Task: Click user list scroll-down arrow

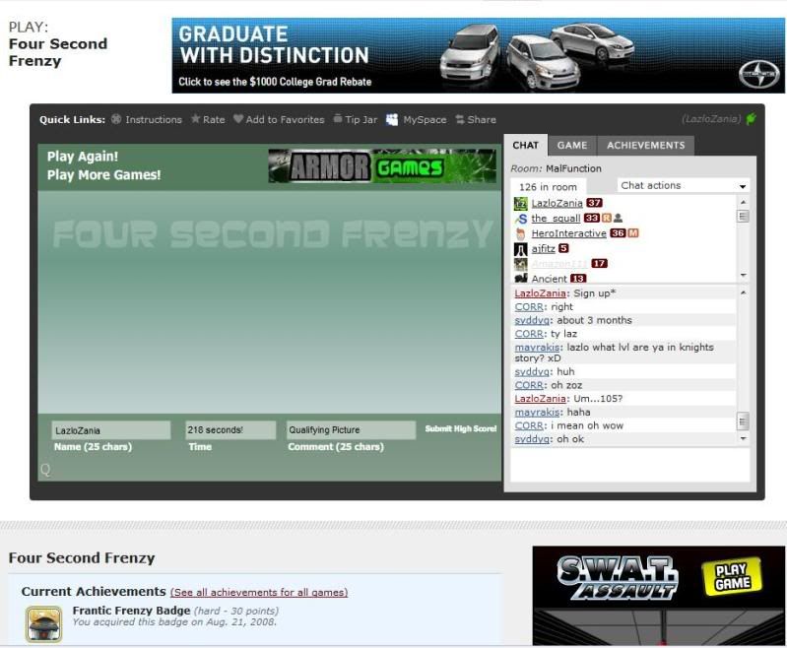Action: 743,276
